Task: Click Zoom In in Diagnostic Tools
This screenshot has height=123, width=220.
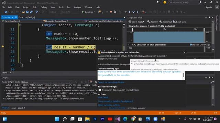Action: pos(153,22)
